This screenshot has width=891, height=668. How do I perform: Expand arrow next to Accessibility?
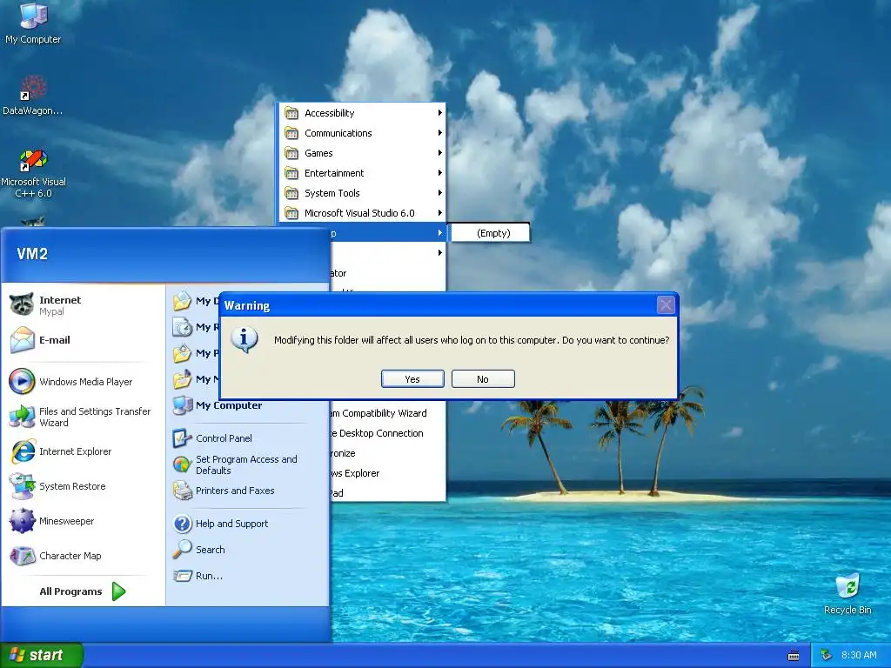point(439,113)
